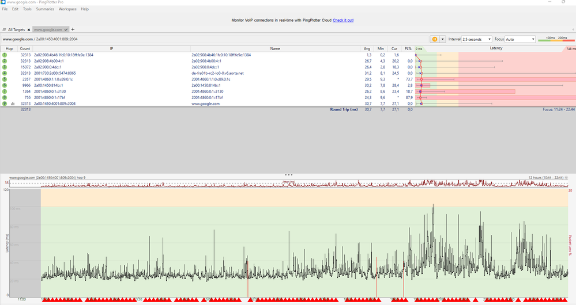Collapse the panel with the arrow right of tabs
The image size is (576, 305).
(x=573, y=30)
